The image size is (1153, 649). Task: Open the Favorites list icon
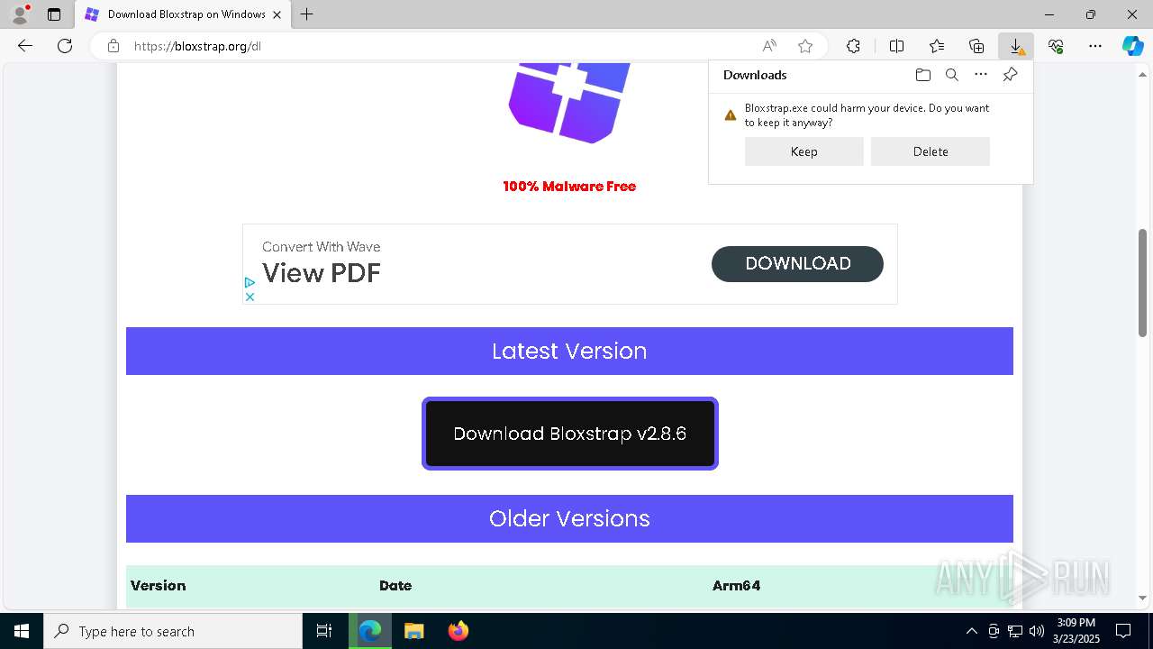click(937, 46)
